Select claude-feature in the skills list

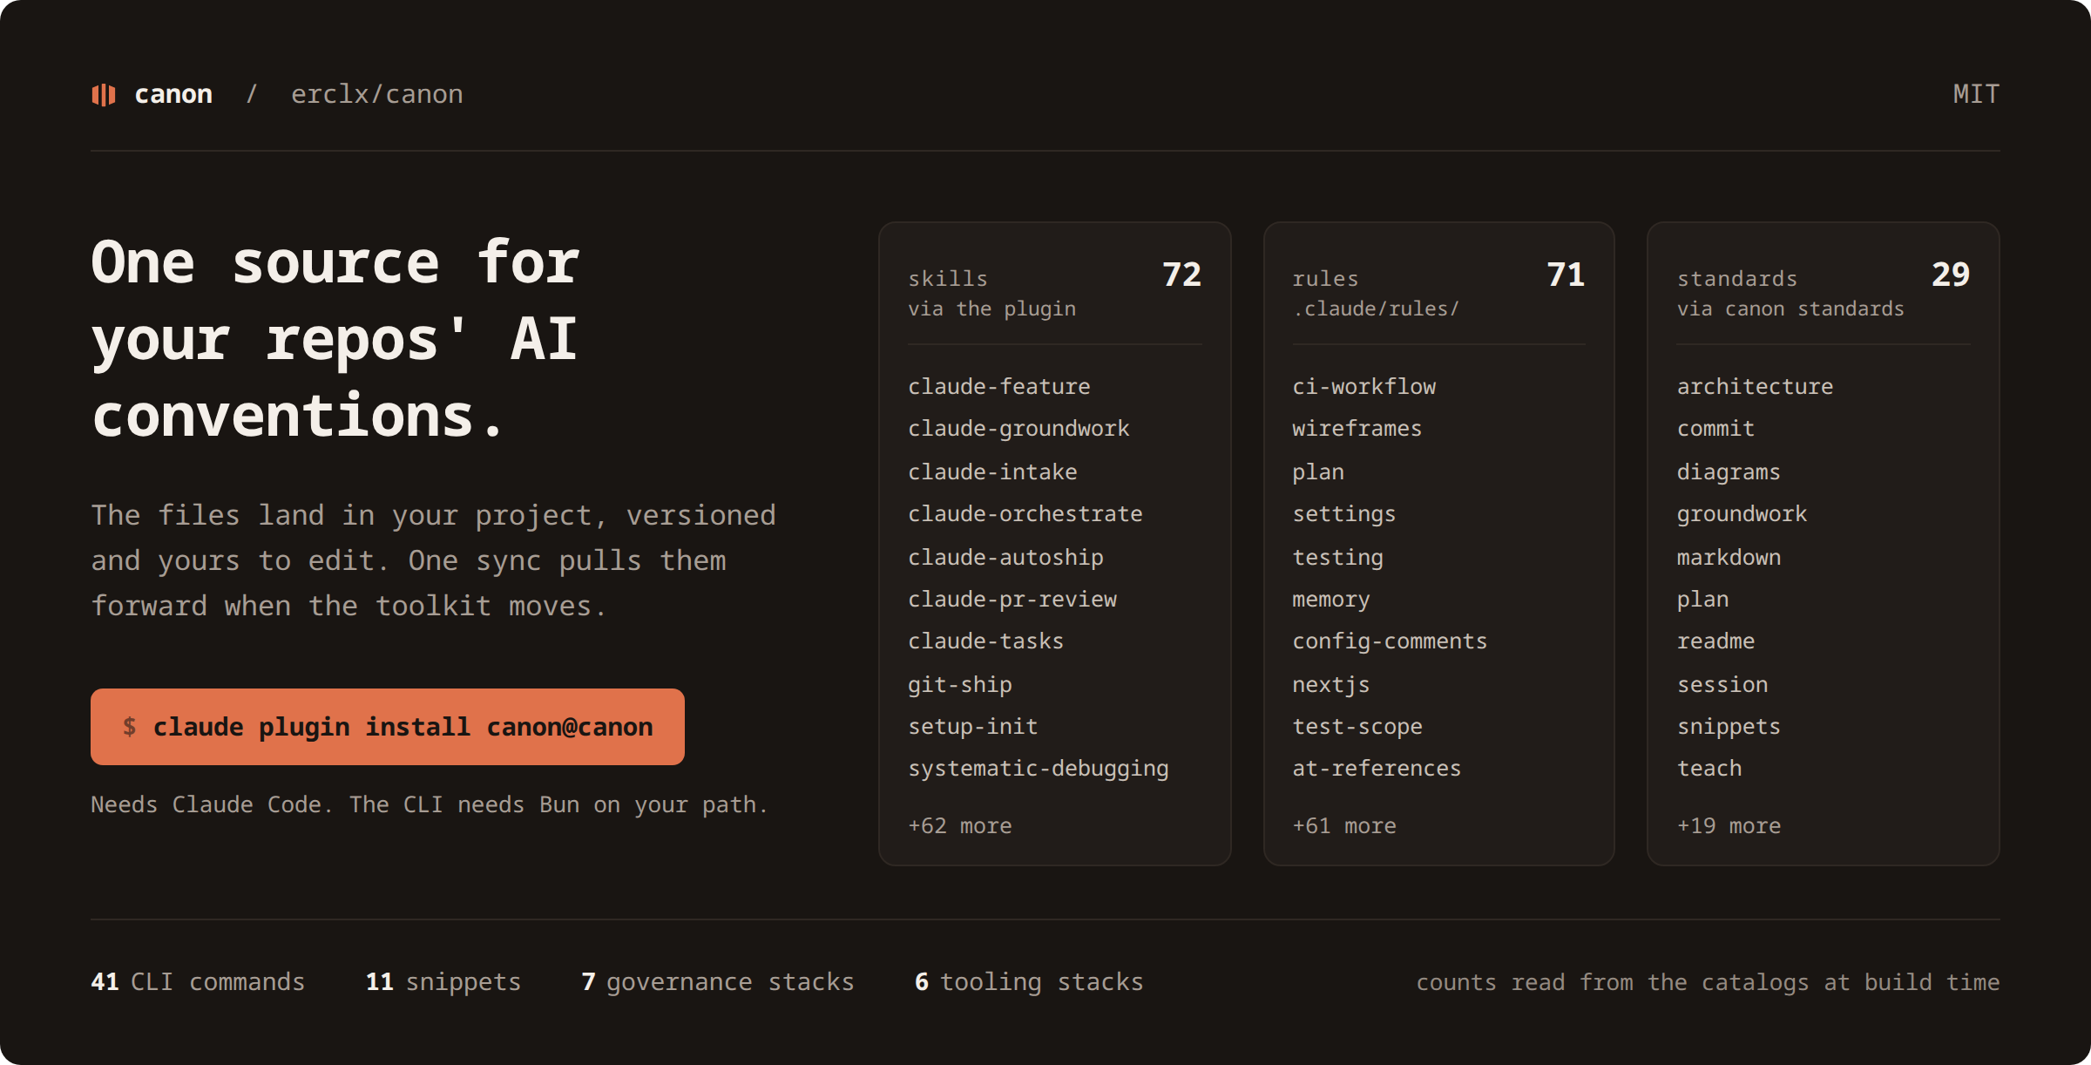(998, 386)
